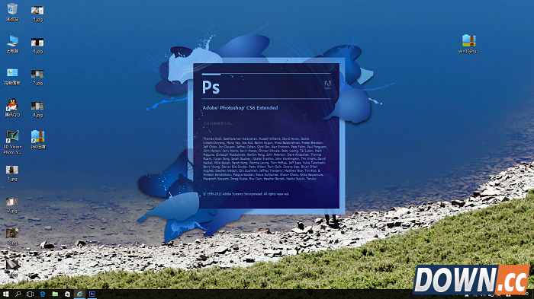Switch to Internet Explorer on the taskbar
Image resolution: width=534 pixels, height=299 pixels.
pyautogui.click(x=79, y=294)
